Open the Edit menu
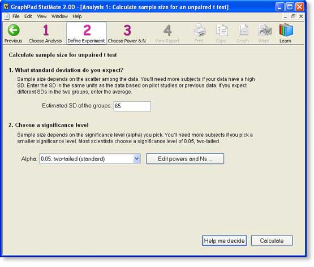 pos(28,16)
